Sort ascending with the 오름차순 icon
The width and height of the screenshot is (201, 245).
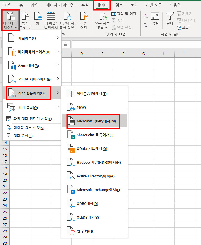point(146,16)
